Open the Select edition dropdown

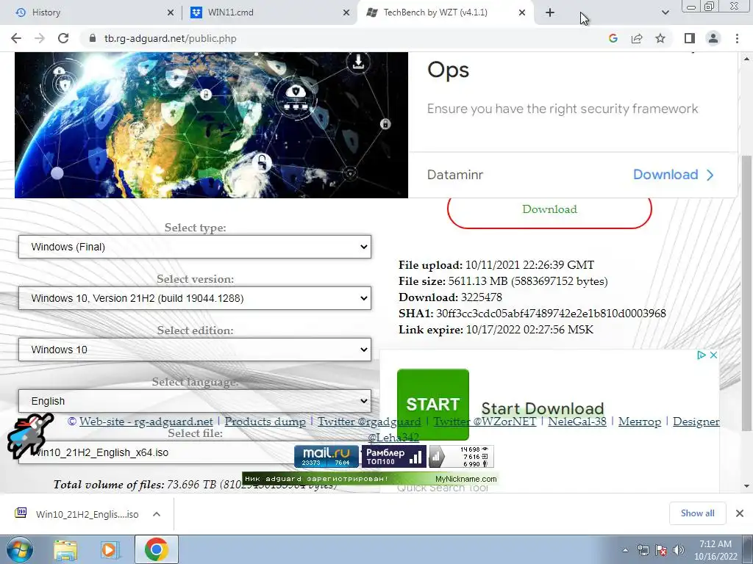tap(194, 350)
